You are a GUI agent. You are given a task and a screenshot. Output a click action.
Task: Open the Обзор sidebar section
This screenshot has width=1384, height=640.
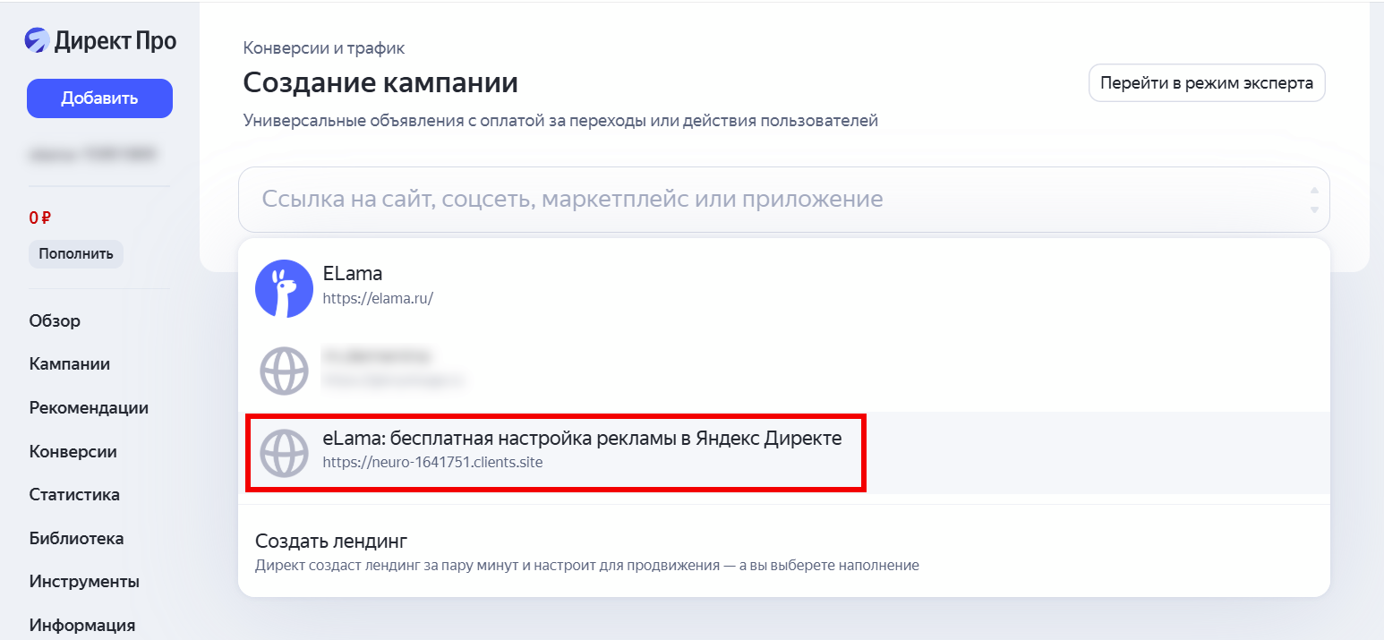[55, 320]
